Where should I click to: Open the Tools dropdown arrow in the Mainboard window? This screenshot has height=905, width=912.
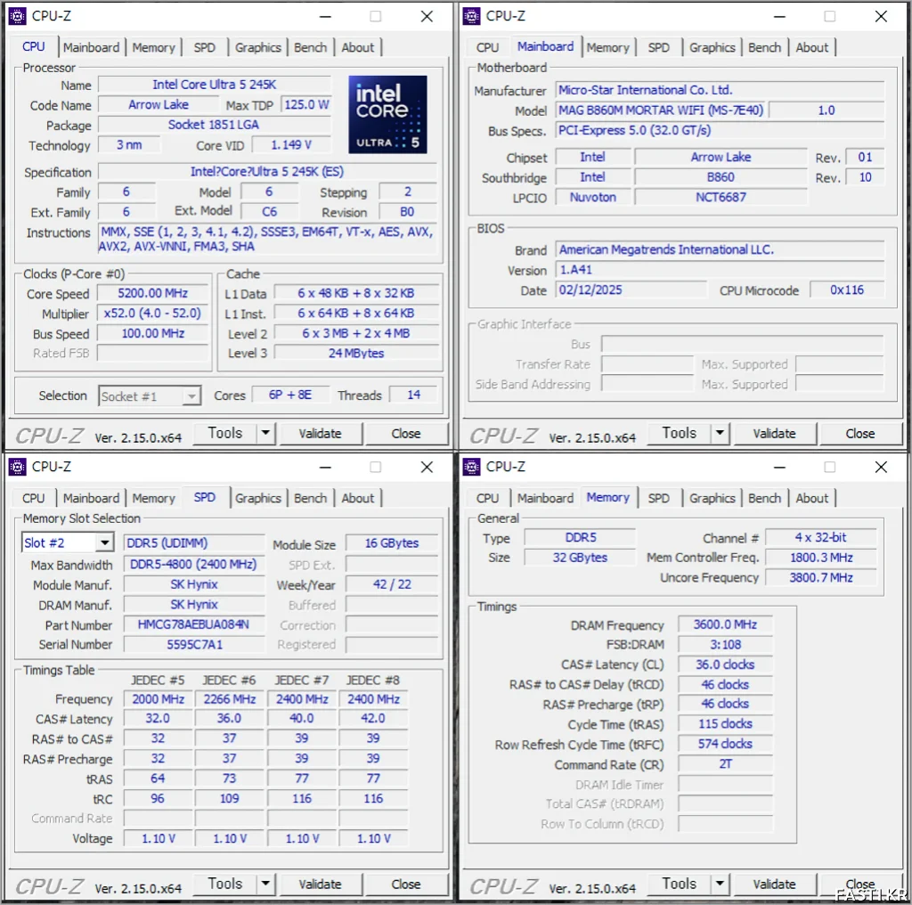(x=720, y=433)
